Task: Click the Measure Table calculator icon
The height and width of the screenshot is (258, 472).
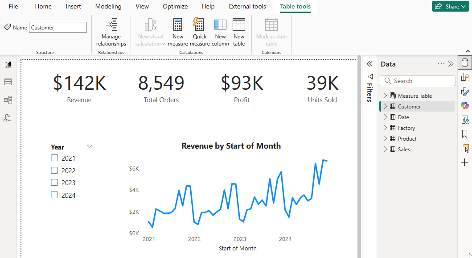Action: [393, 96]
